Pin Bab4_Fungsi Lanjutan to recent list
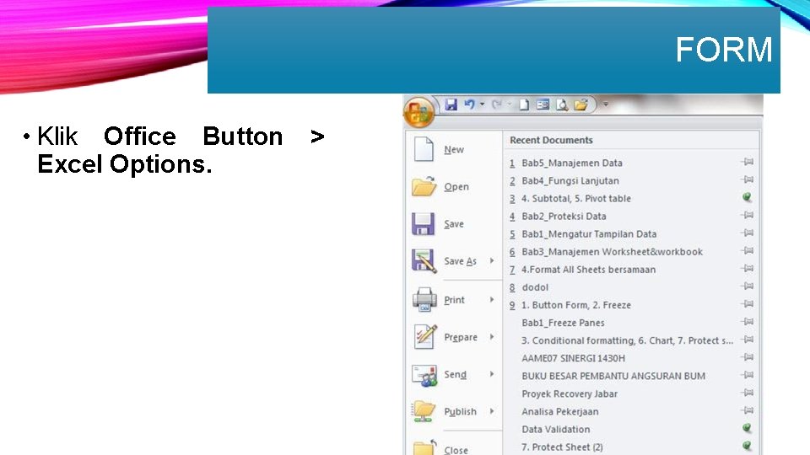This screenshot has width=810, height=455. [x=747, y=179]
